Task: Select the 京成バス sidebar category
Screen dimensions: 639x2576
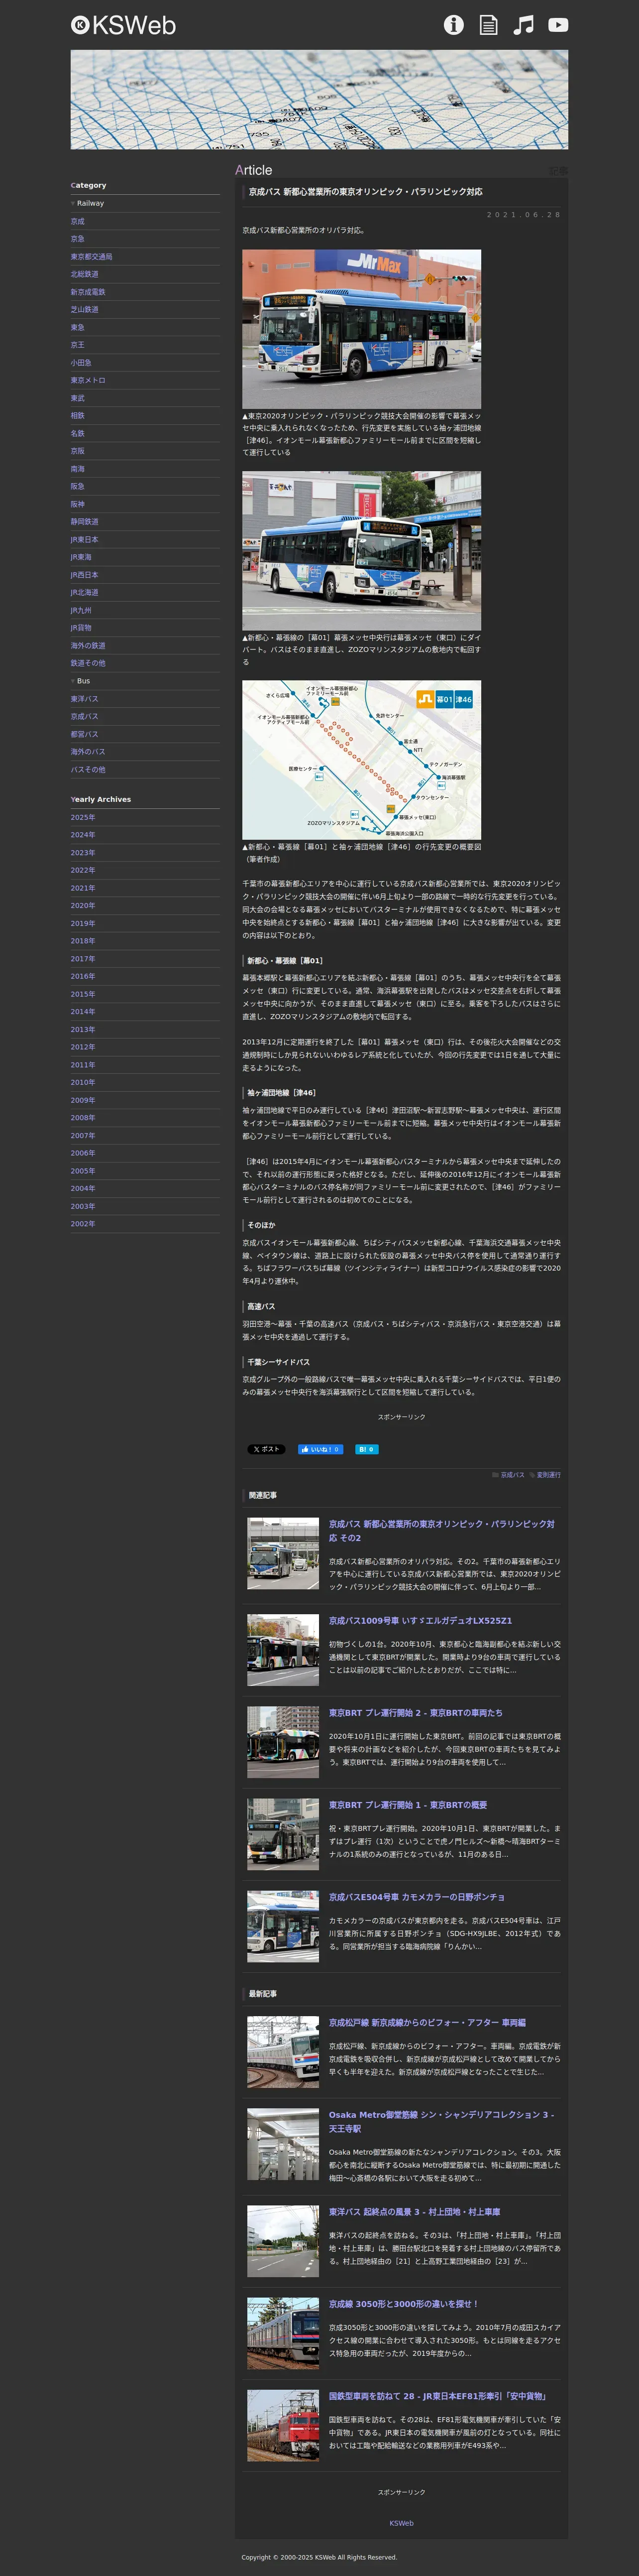Action: [x=84, y=717]
